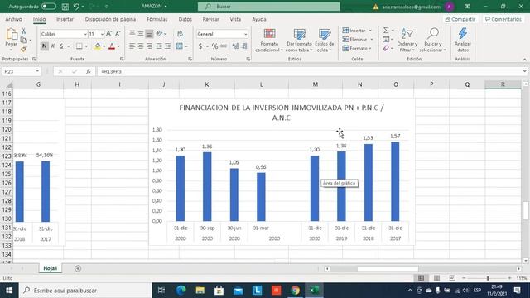
Task: Toggle Italic (K) formatting
Action: (x=53, y=46)
